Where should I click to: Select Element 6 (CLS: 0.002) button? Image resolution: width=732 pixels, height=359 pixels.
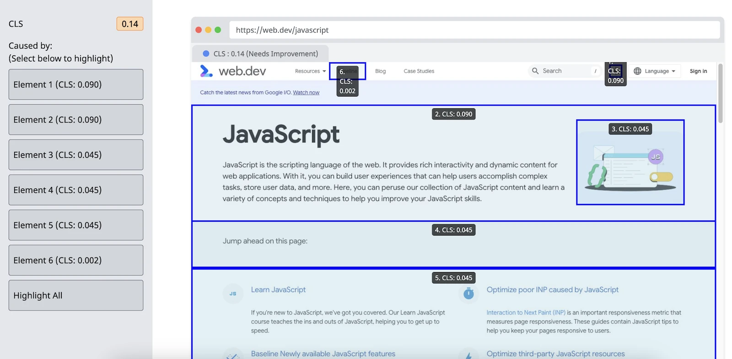(x=76, y=260)
